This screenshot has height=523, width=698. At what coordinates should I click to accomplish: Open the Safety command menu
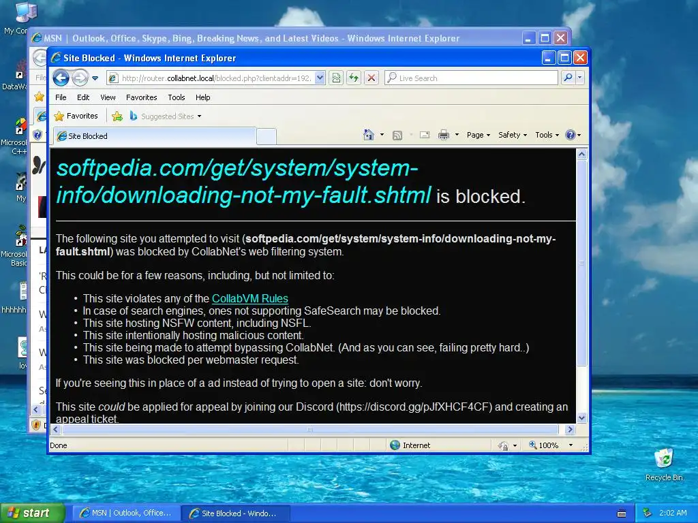click(513, 135)
